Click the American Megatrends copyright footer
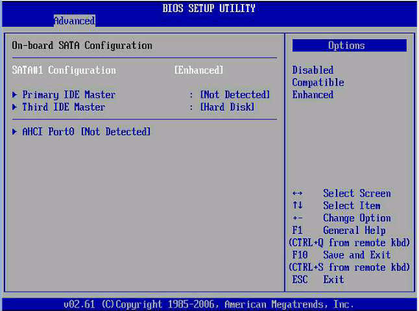Viewport: 419px width, 311px height. pyautogui.click(x=208, y=304)
